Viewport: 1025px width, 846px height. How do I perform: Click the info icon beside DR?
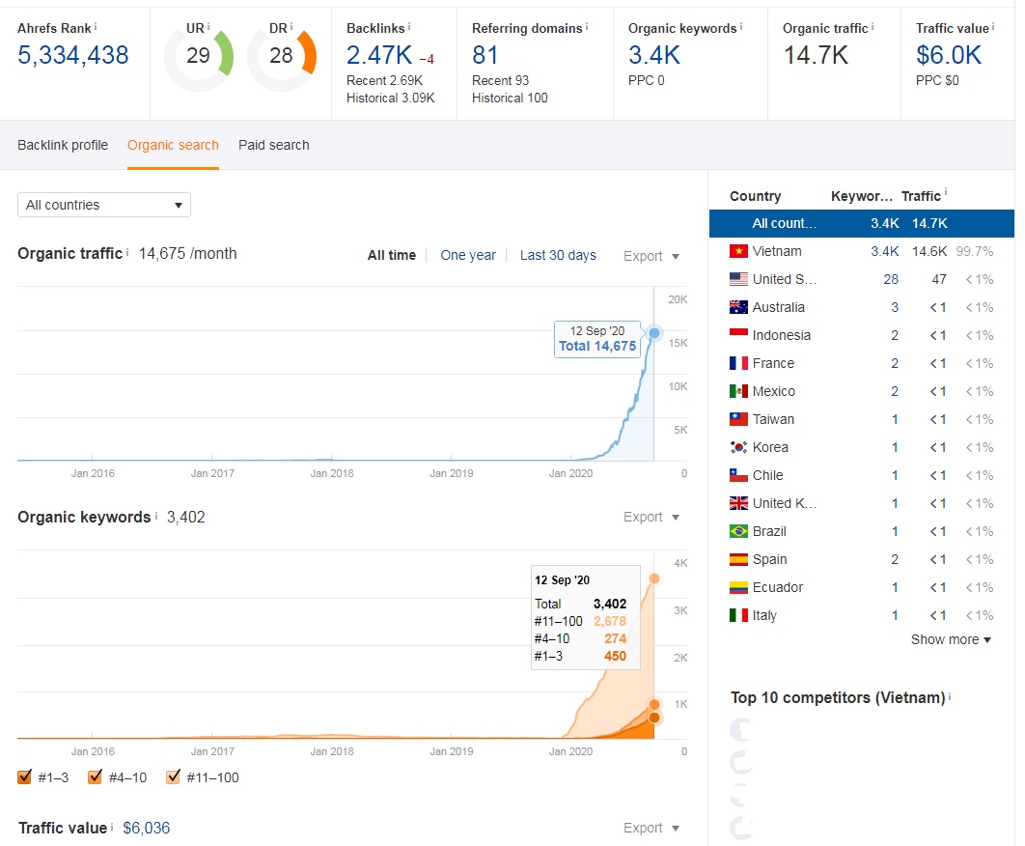(291, 26)
